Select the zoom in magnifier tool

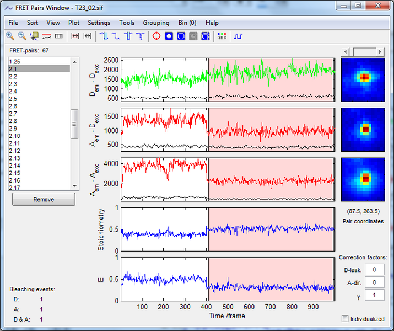[10, 36]
